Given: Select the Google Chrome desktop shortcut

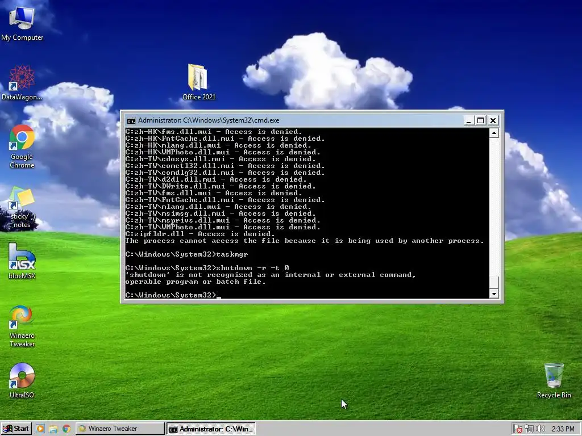Looking at the screenshot, I should click(22, 146).
